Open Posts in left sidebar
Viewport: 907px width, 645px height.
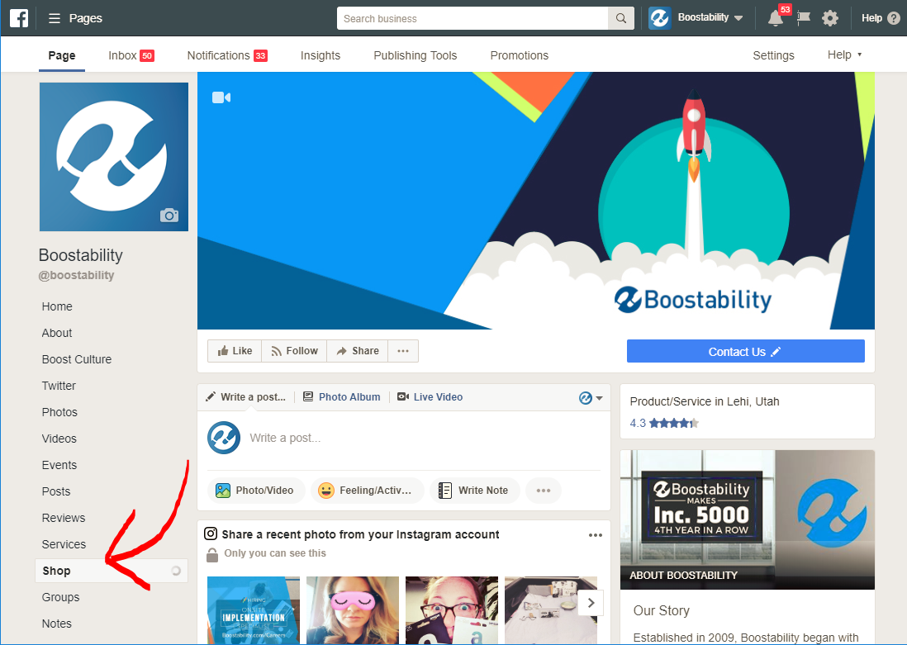pyautogui.click(x=56, y=491)
